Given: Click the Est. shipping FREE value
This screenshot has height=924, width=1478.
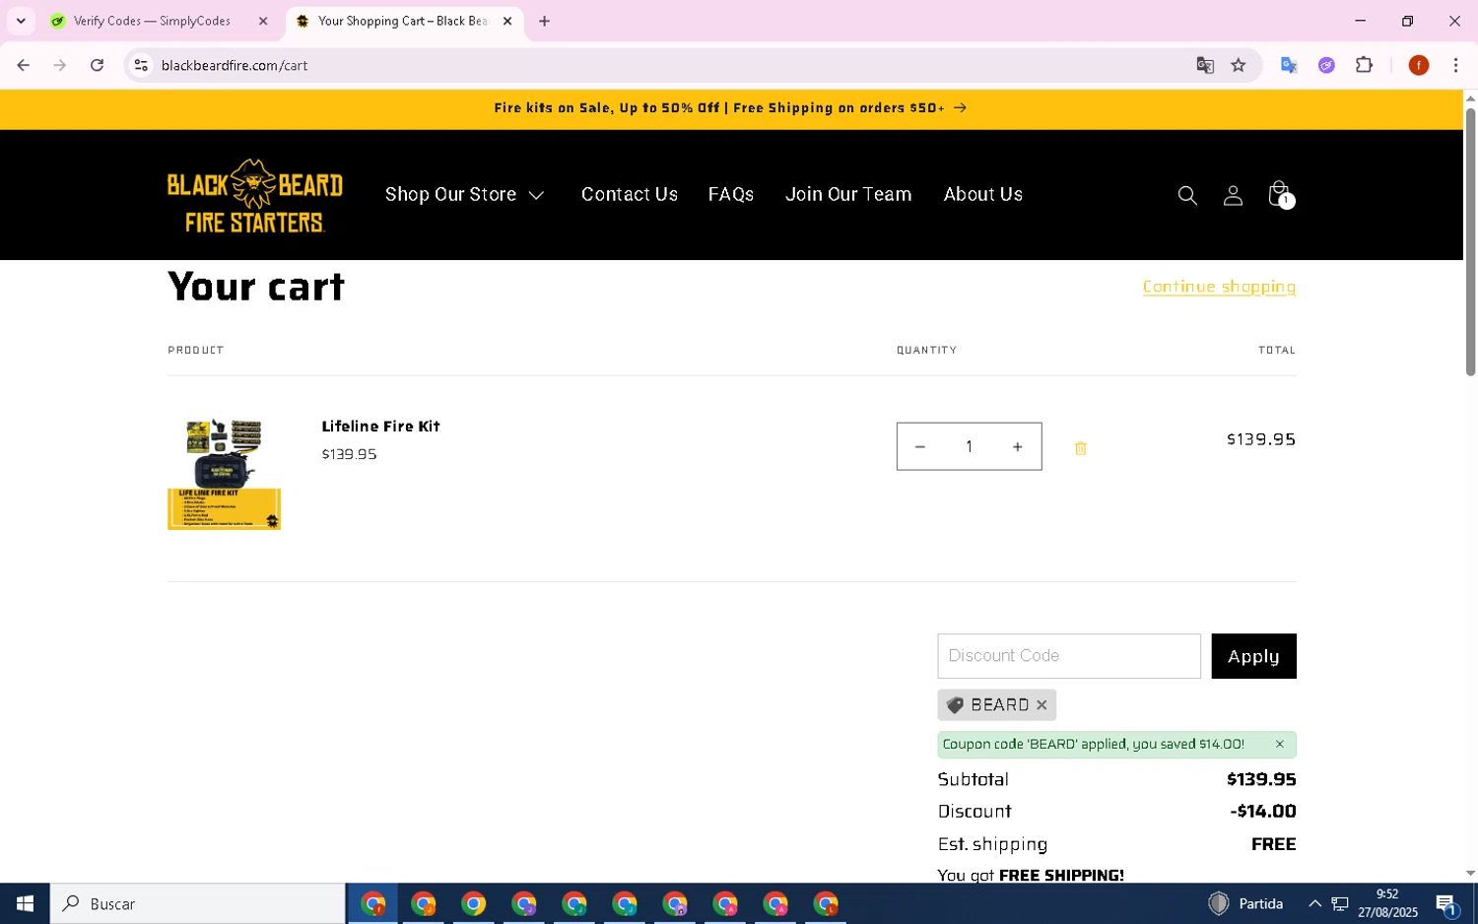Looking at the screenshot, I should click(x=1274, y=844).
